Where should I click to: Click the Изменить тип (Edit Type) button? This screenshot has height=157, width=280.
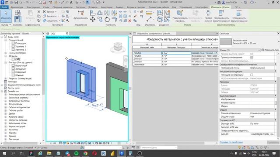(270, 50)
